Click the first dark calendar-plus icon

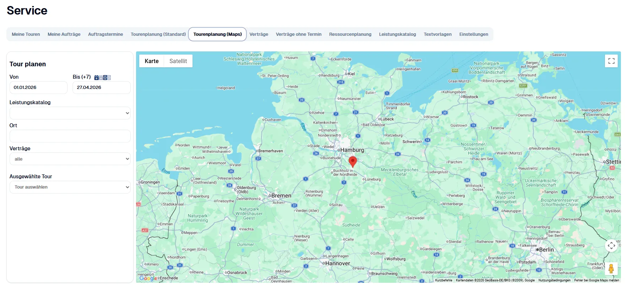pyautogui.click(x=96, y=78)
